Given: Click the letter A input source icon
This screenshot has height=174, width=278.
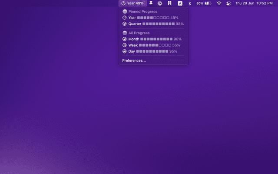Looking at the screenshot, I should click(180, 3).
